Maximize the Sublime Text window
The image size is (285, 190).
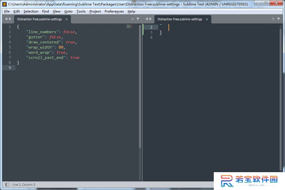266,3
